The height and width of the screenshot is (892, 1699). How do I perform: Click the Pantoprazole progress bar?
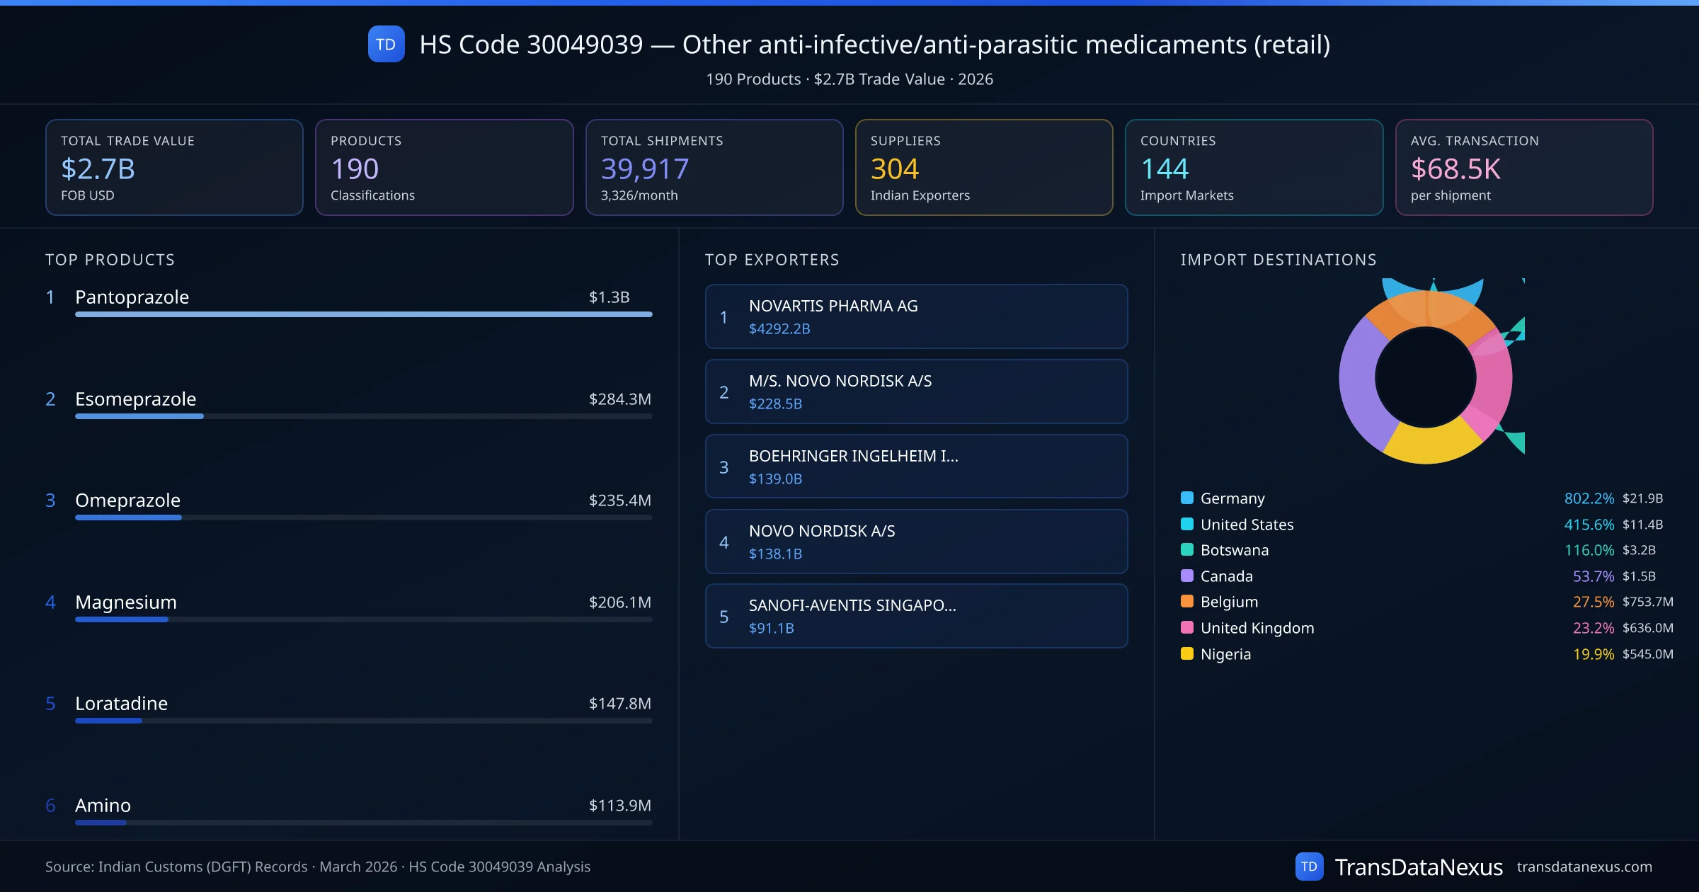pos(363,314)
